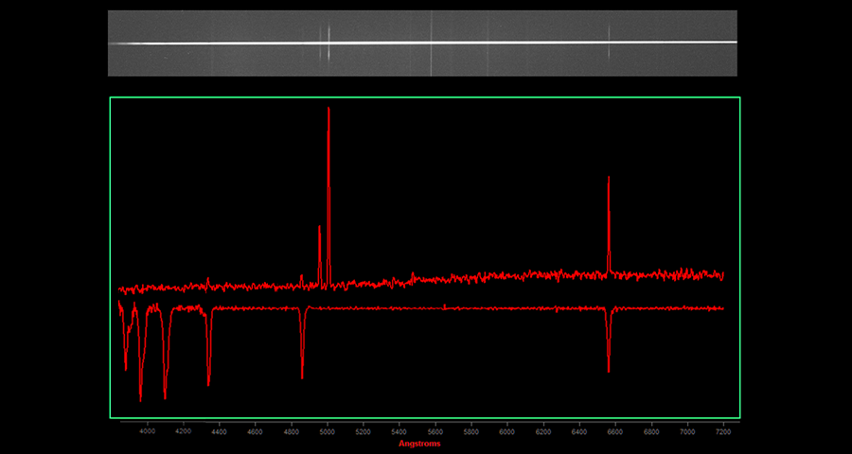The height and width of the screenshot is (454, 852).
Task: Click the absorption dip near 4340 Angstroms
Action: coord(208,383)
